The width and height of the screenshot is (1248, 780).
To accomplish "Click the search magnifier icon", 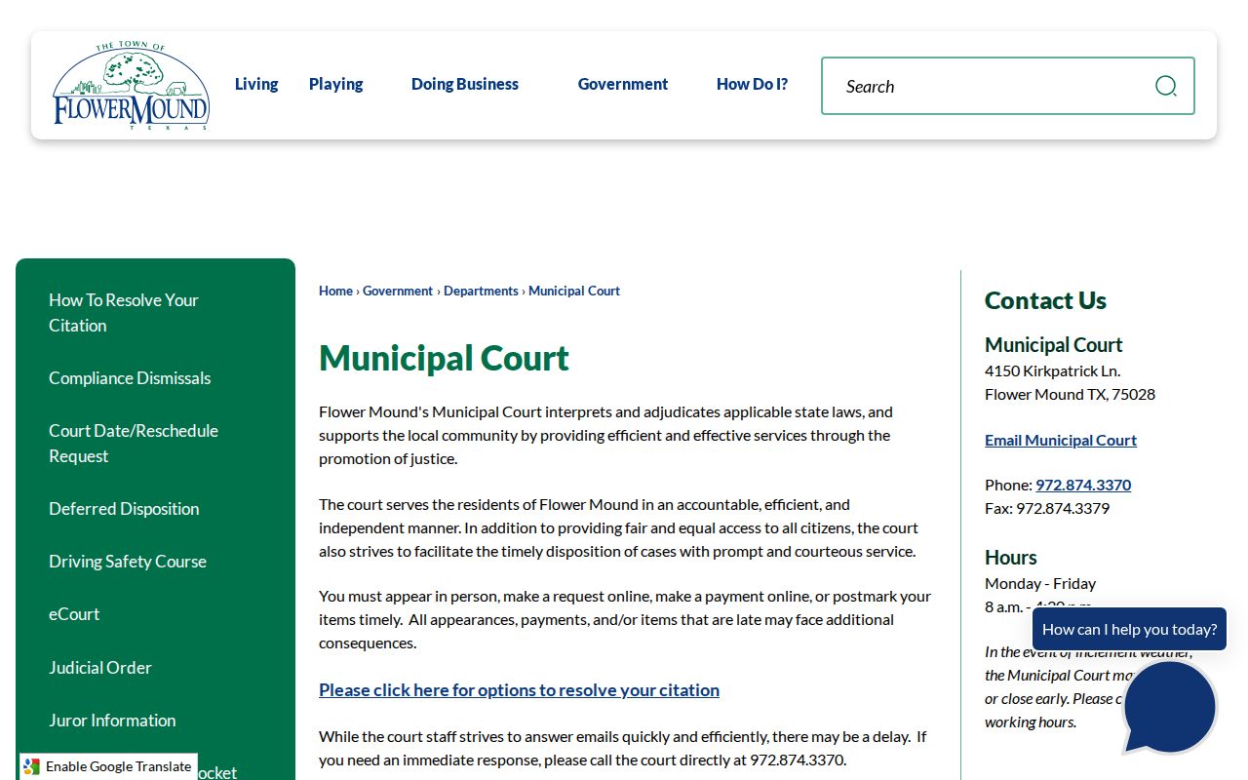I will coord(1165,86).
